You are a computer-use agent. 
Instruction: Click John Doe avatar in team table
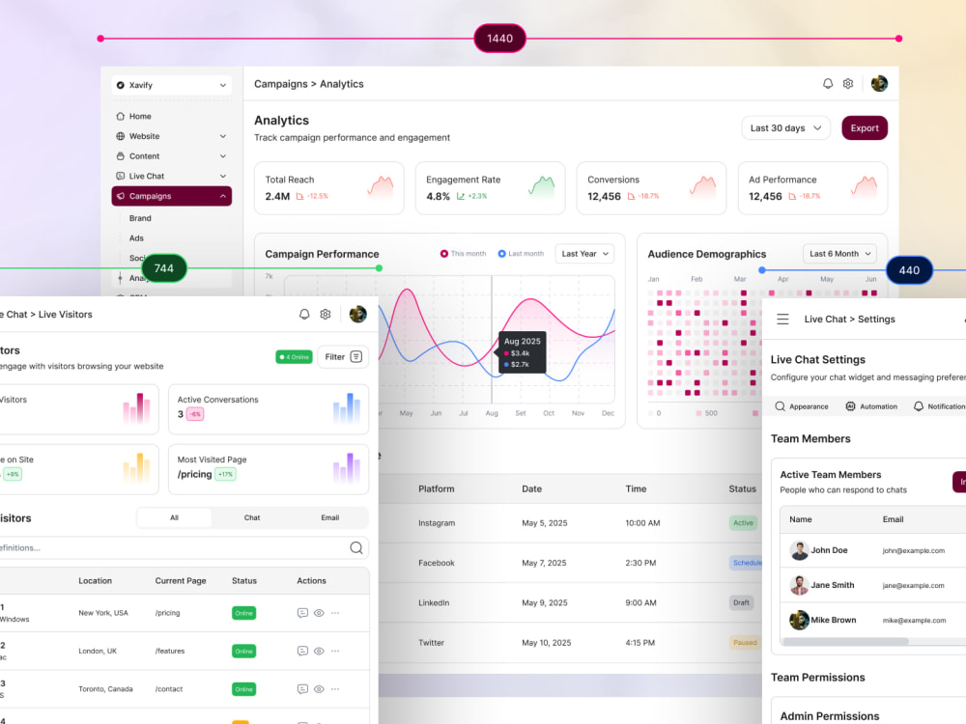pos(799,550)
